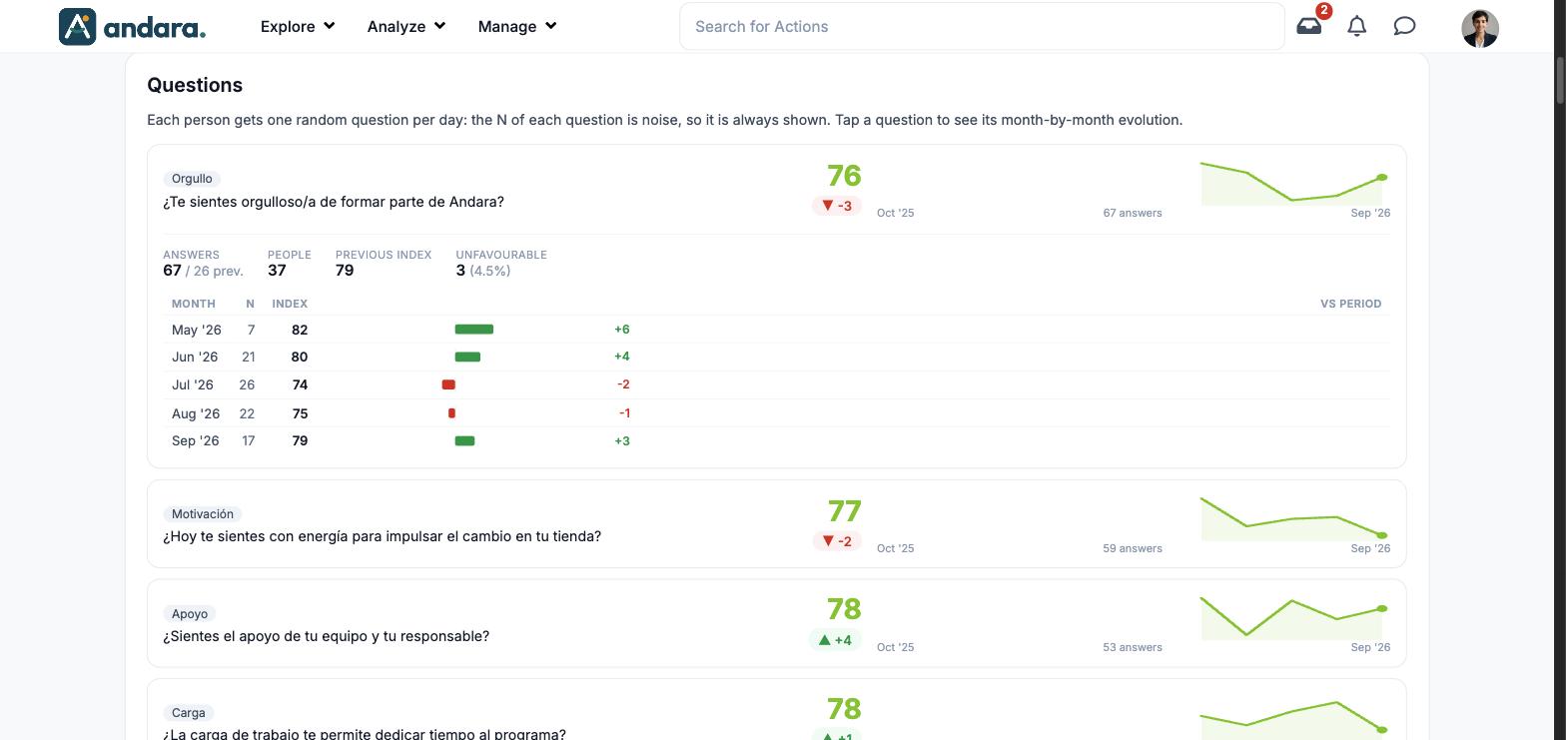Click the Motivación score 77

click(x=844, y=511)
